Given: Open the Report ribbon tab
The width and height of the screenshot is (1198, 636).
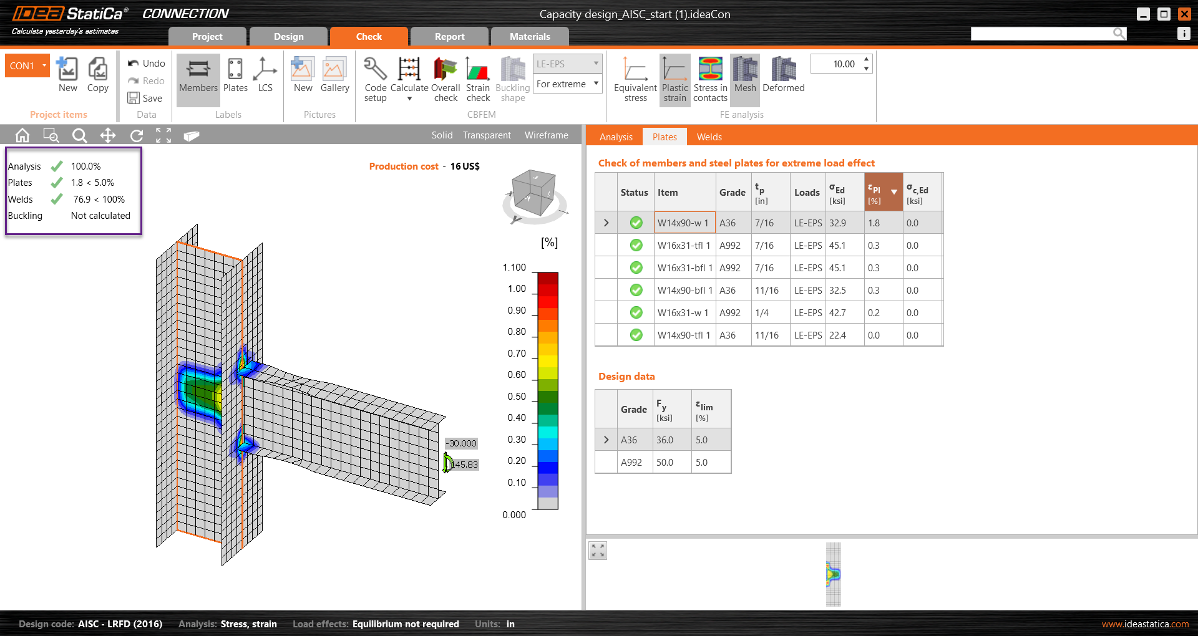Looking at the screenshot, I should tap(449, 36).
